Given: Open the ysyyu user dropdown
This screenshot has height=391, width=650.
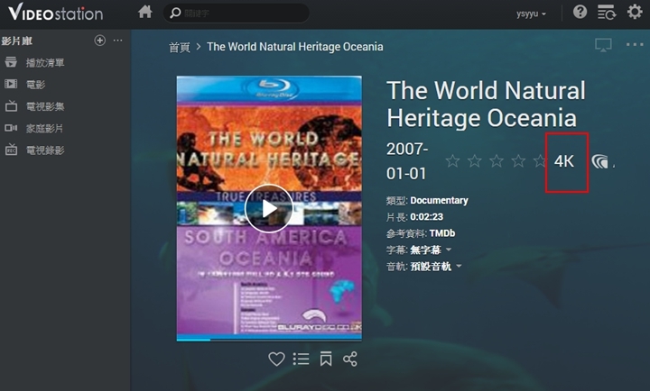Looking at the screenshot, I should pos(531,14).
